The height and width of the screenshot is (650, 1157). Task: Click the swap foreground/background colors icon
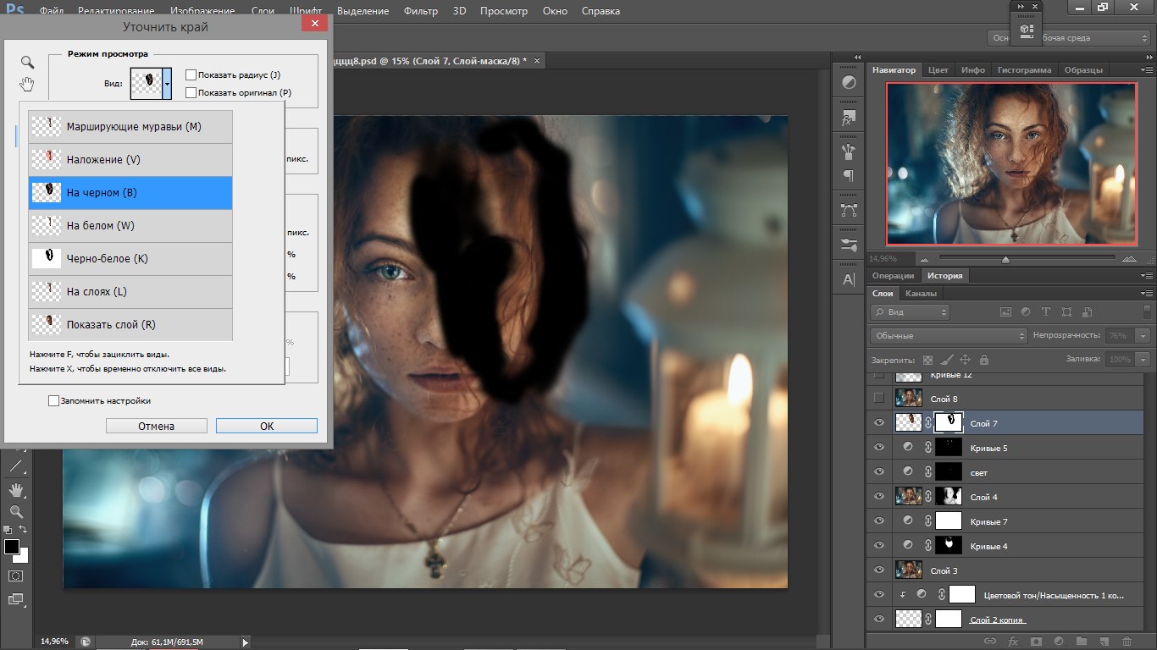click(23, 531)
